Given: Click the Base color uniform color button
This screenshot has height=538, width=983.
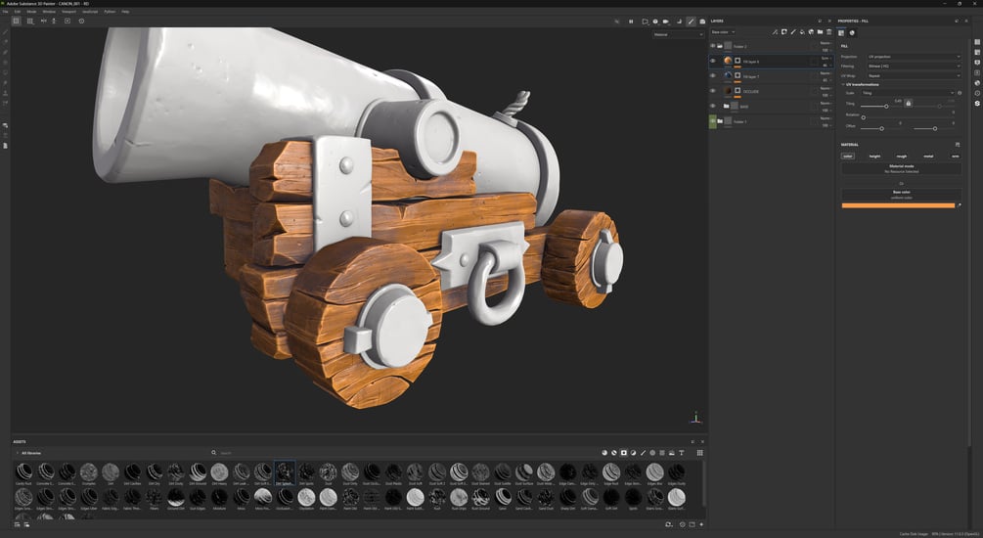Looking at the screenshot, I should tap(901, 195).
